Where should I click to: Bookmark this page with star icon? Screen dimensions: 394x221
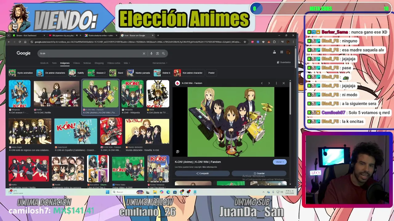point(245,42)
